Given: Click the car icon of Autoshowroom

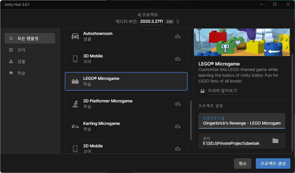Looking at the screenshot, I should (75, 36).
